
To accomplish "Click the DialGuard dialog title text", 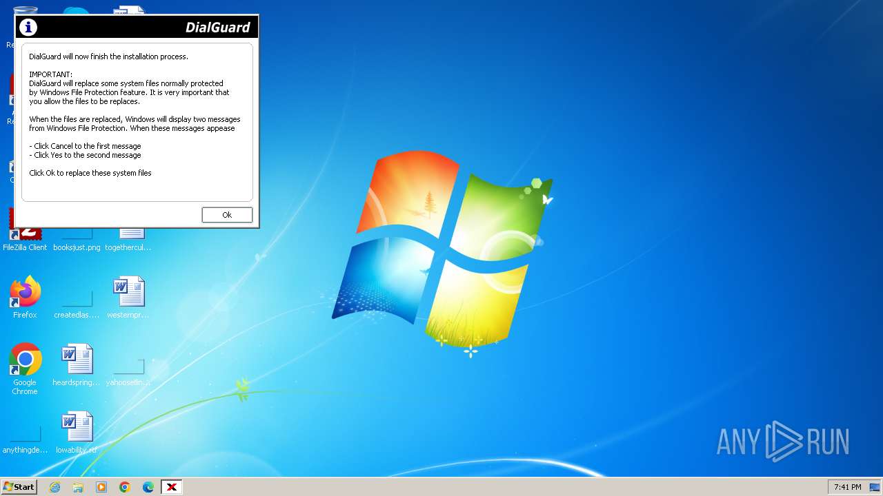I will pyautogui.click(x=217, y=28).
